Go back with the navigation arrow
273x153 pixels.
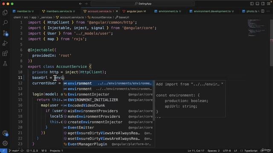click(x=81, y=4)
